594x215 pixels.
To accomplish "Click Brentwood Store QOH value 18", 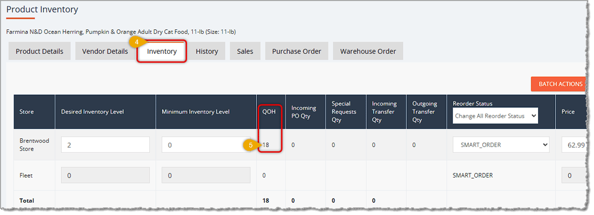I will 266,145.
